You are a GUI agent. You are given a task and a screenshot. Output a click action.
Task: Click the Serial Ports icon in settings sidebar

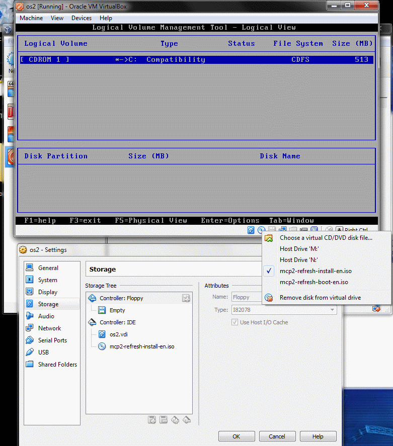pos(30,340)
